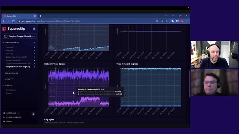
Task: Click the app.squaredup.com address bar
Action: pos(86,21)
